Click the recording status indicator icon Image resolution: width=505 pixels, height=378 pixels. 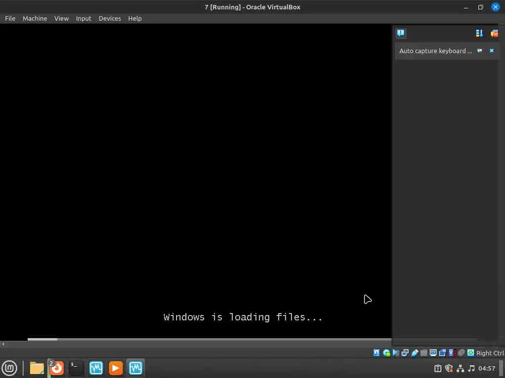[442, 353]
